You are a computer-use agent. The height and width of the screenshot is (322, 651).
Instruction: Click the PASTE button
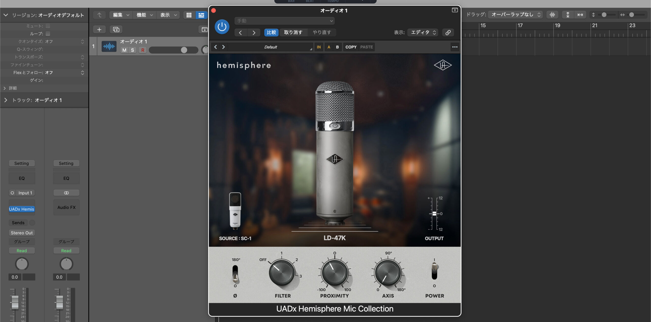tap(366, 47)
